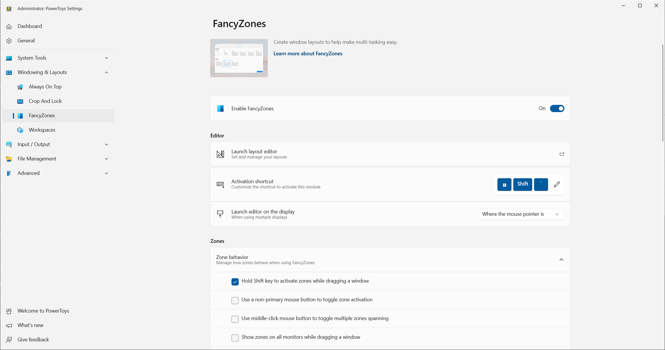The width and height of the screenshot is (665, 350).
Task: Open Always On Top settings via its icon
Action: pyautogui.click(x=20, y=87)
